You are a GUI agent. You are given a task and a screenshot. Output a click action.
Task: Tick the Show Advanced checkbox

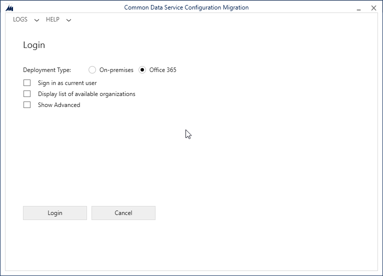pos(27,105)
